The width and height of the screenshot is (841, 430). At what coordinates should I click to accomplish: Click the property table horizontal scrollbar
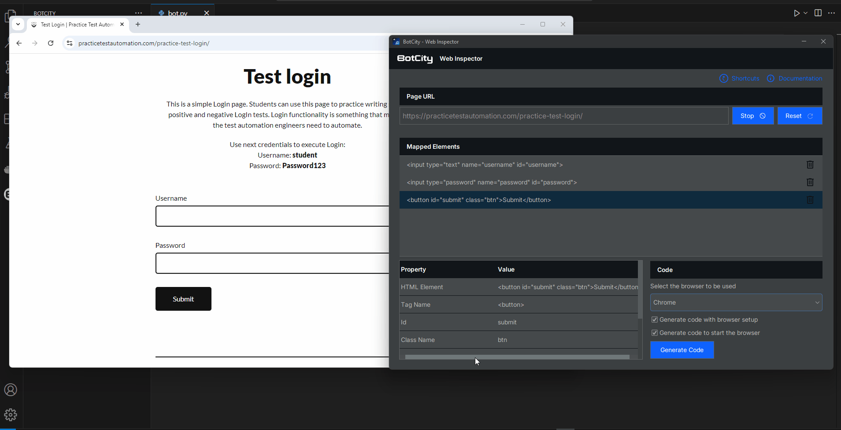(517, 357)
